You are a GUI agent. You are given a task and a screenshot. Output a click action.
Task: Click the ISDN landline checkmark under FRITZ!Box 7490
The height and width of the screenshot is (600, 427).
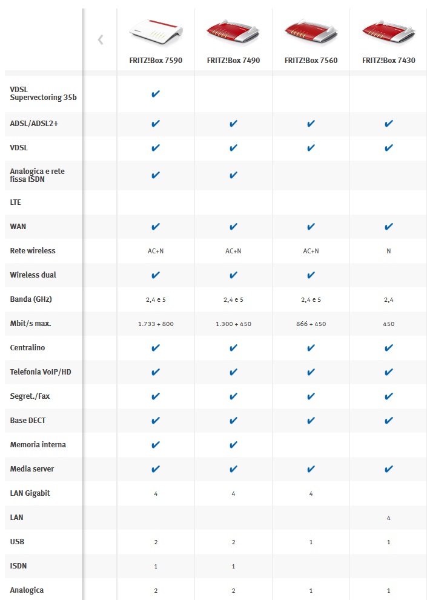[x=233, y=175]
